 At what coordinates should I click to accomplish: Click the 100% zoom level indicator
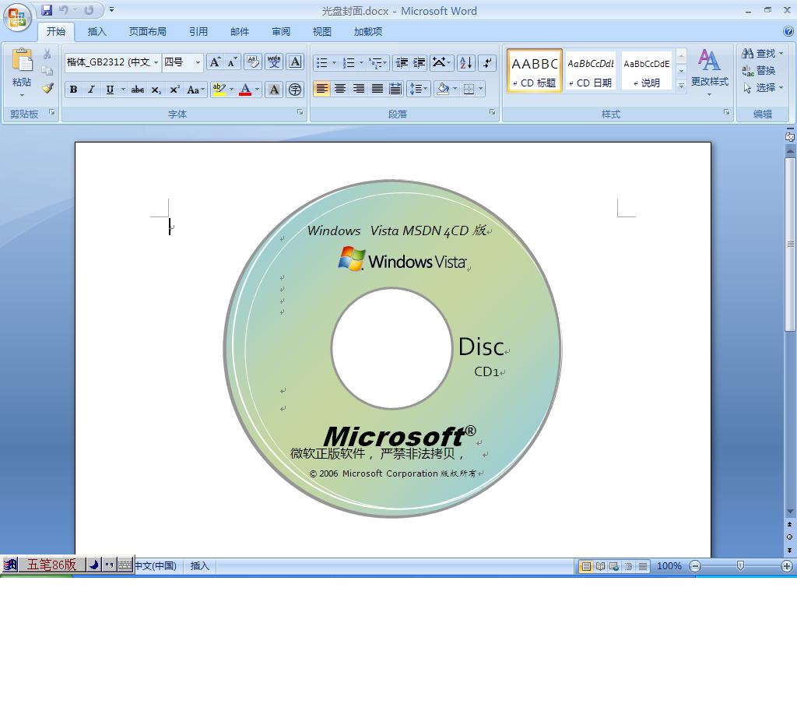click(x=669, y=566)
